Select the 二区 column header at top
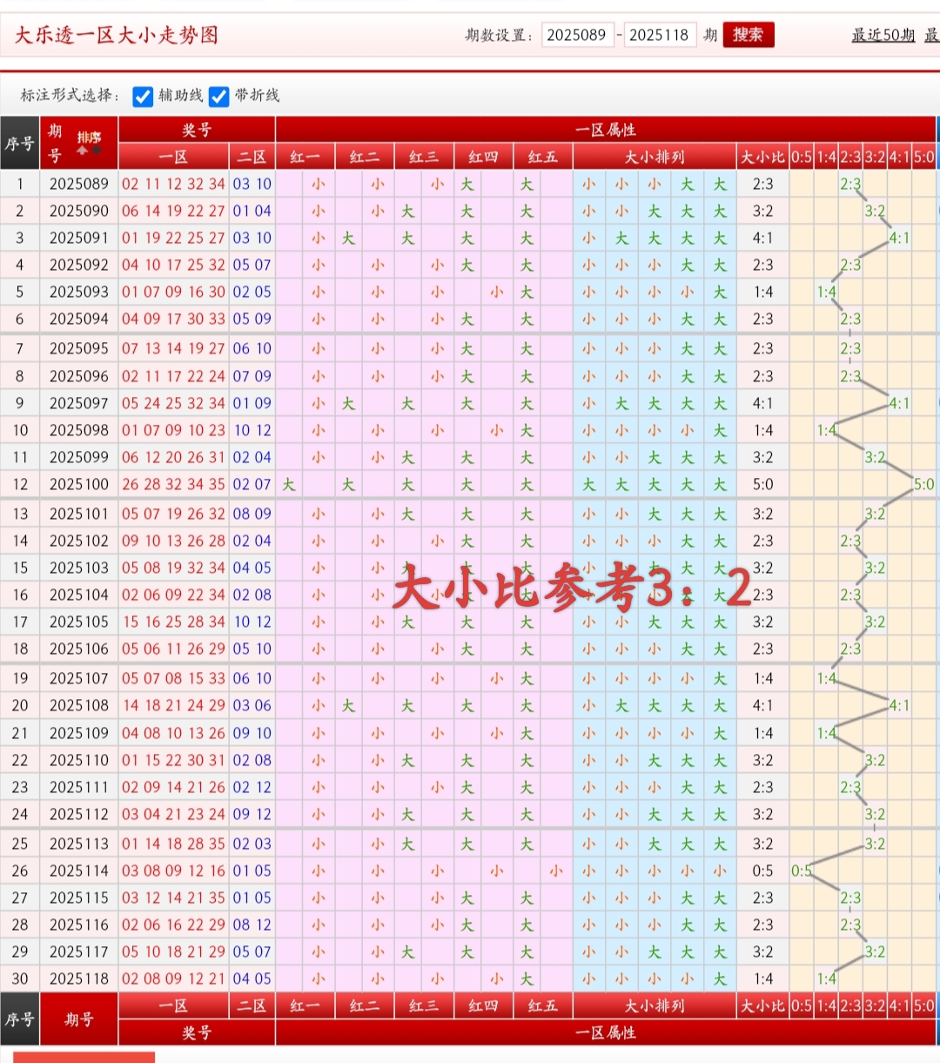940x1063 pixels. point(252,157)
